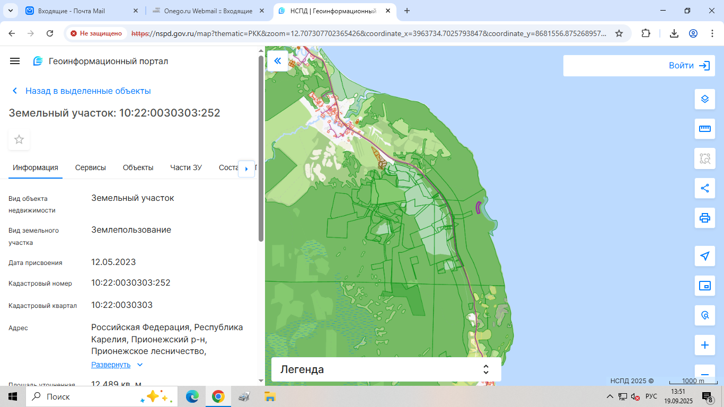The width and height of the screenshot is (724, 407).
Task: Click the Войти login button
Action: [688, 66]
